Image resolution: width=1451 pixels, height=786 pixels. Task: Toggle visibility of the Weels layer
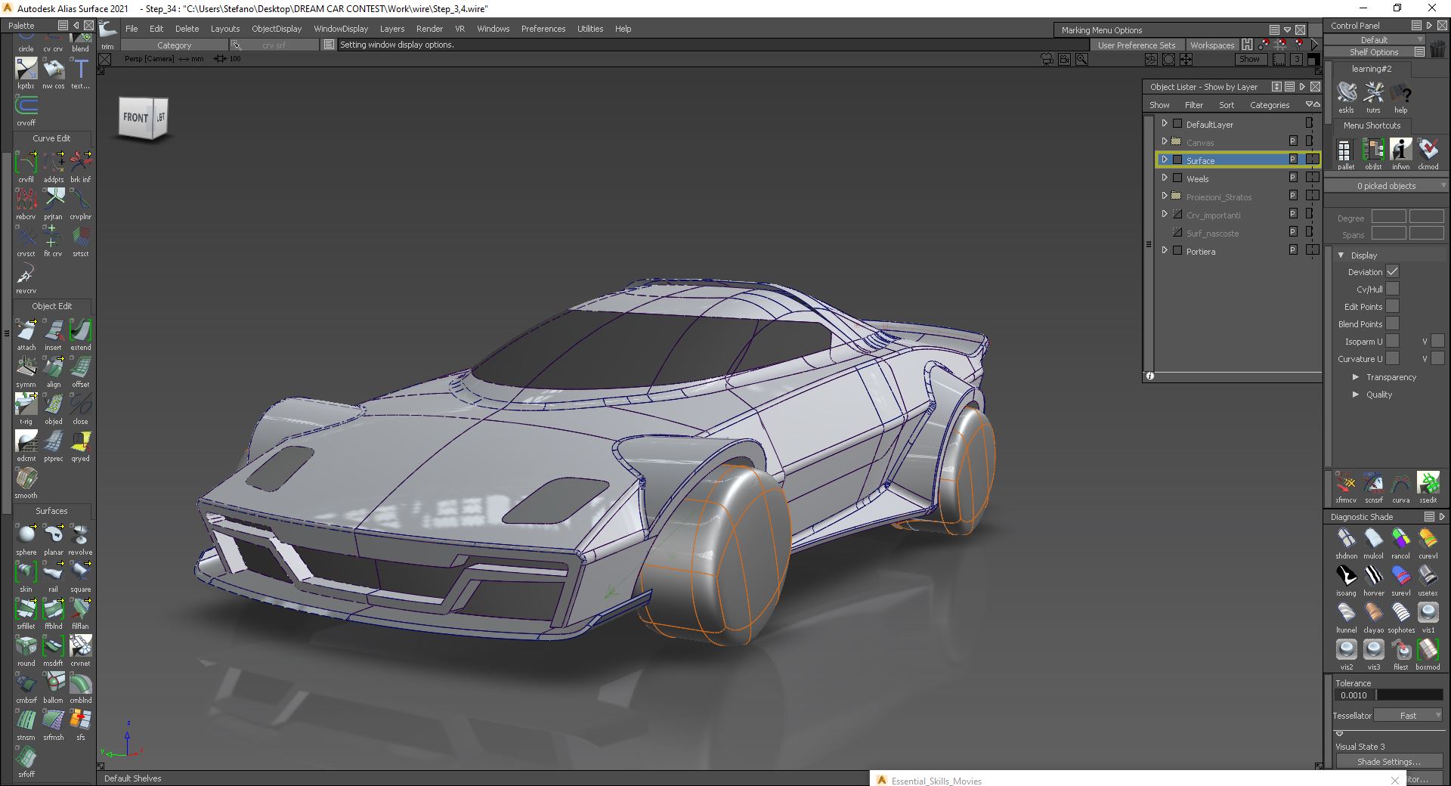(1177, 178)
